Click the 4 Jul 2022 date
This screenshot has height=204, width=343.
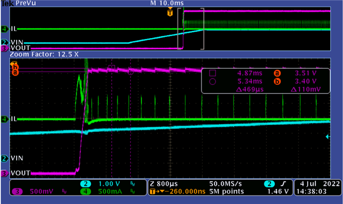(319, 184)
